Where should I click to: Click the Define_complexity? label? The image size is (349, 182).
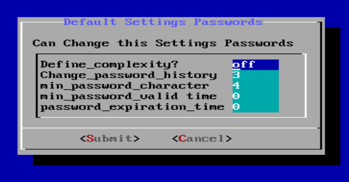pyautogui.click(x=109, y=65)
